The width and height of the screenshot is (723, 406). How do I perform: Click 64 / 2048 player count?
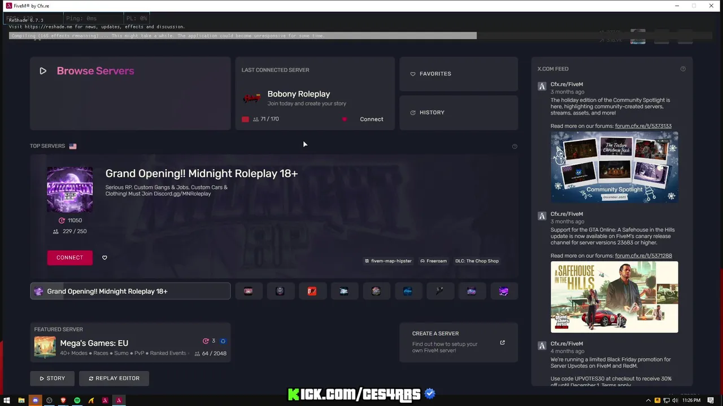(210, 354)
